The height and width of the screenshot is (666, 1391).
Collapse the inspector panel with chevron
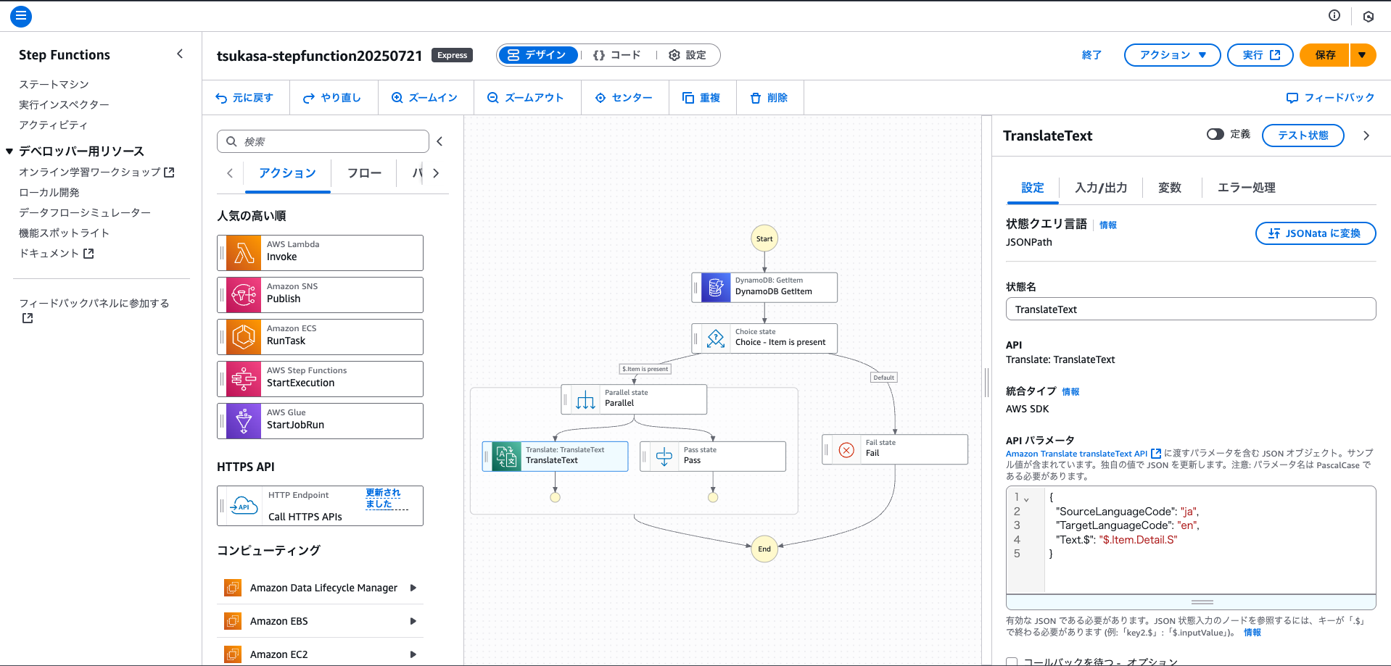coord(1366,136)
